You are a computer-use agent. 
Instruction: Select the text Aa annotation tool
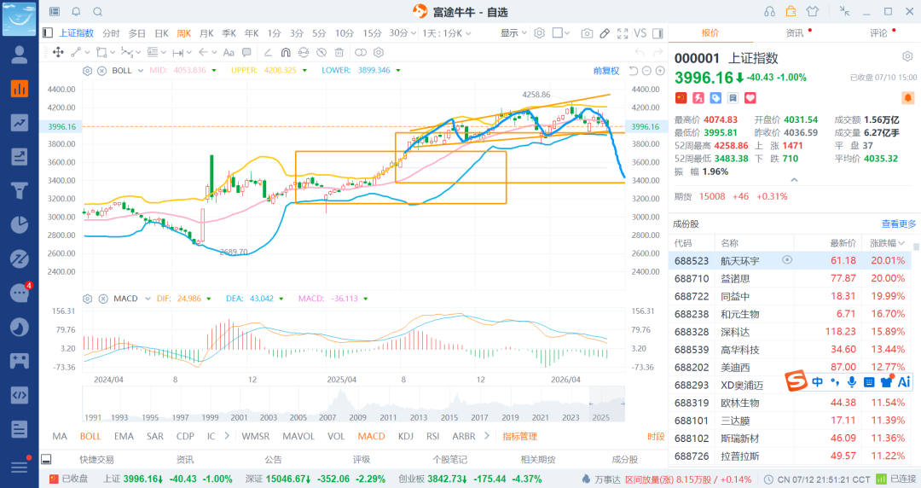229,52
